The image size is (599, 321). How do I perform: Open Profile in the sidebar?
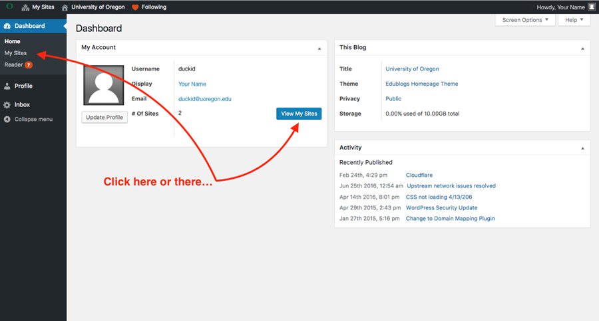tap(23, 86)
